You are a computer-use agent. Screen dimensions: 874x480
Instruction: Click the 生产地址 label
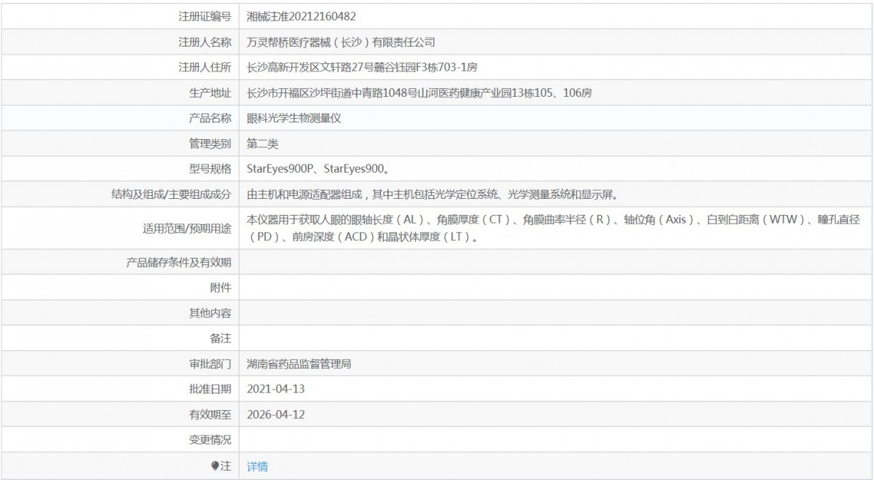210,93
